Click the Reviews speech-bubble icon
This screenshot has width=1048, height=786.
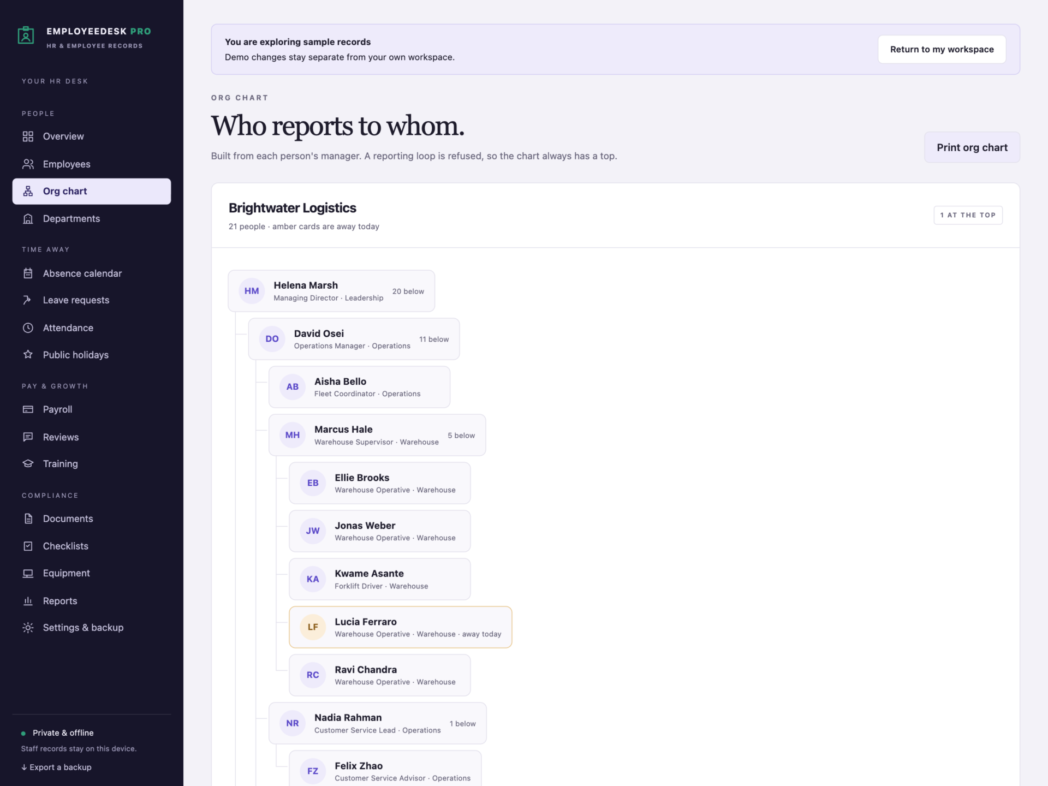click(x=28, y=437)
